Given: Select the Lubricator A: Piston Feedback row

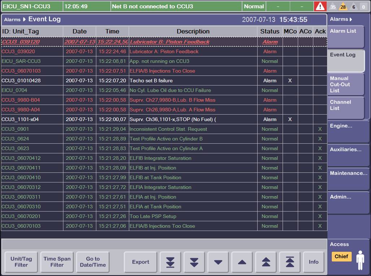Looking at the screenshot, I should click(164, 52).
